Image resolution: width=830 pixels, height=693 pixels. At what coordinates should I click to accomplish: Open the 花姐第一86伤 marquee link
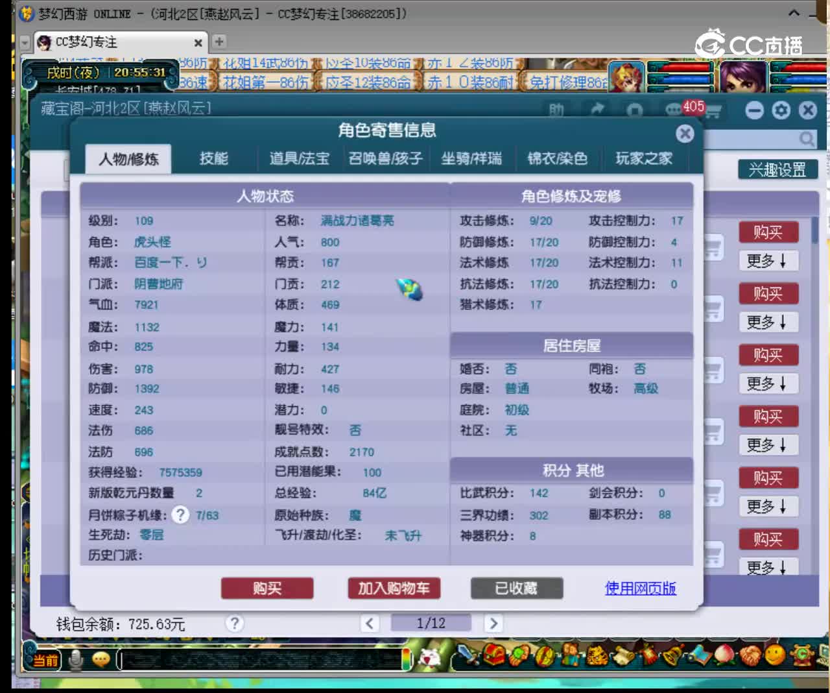point(266,82)
